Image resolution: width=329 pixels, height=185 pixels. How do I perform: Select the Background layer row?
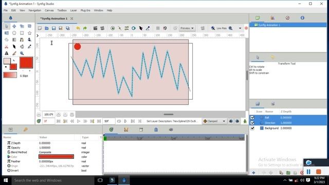[288, 128]
